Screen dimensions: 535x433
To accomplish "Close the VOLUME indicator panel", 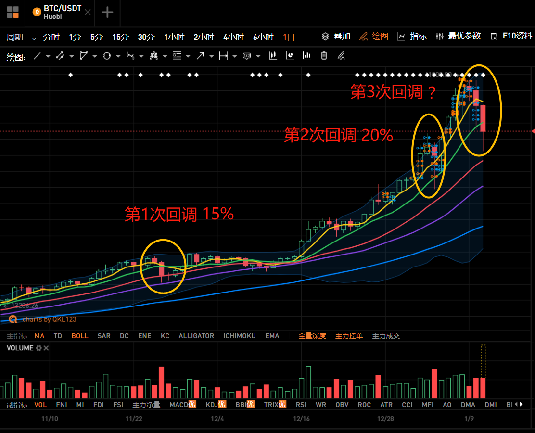I will [46, 348].
